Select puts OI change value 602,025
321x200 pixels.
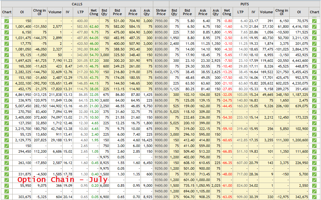[x=282, y=84]
